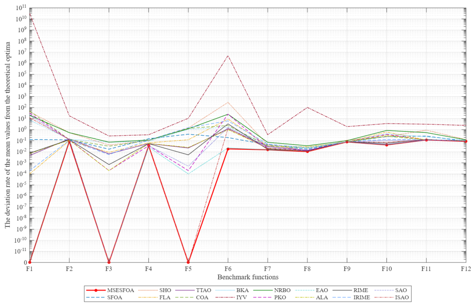Click the red MSESFOA data marker at F3
This screenshot has width=475, height=306.
(109, 262)
